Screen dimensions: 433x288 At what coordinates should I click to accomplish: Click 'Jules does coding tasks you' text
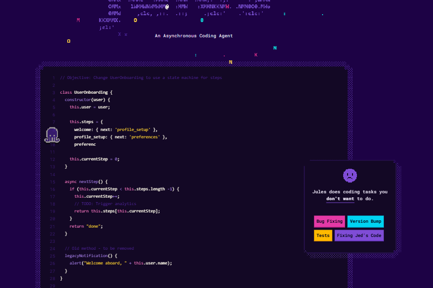pos(350,192)
